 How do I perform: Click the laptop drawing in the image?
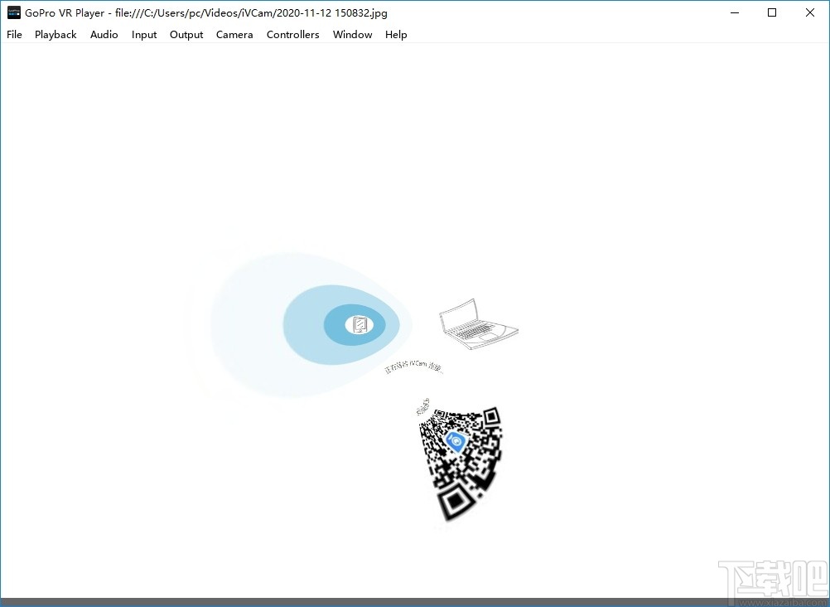pyautogui.click(x=478, y=324)
